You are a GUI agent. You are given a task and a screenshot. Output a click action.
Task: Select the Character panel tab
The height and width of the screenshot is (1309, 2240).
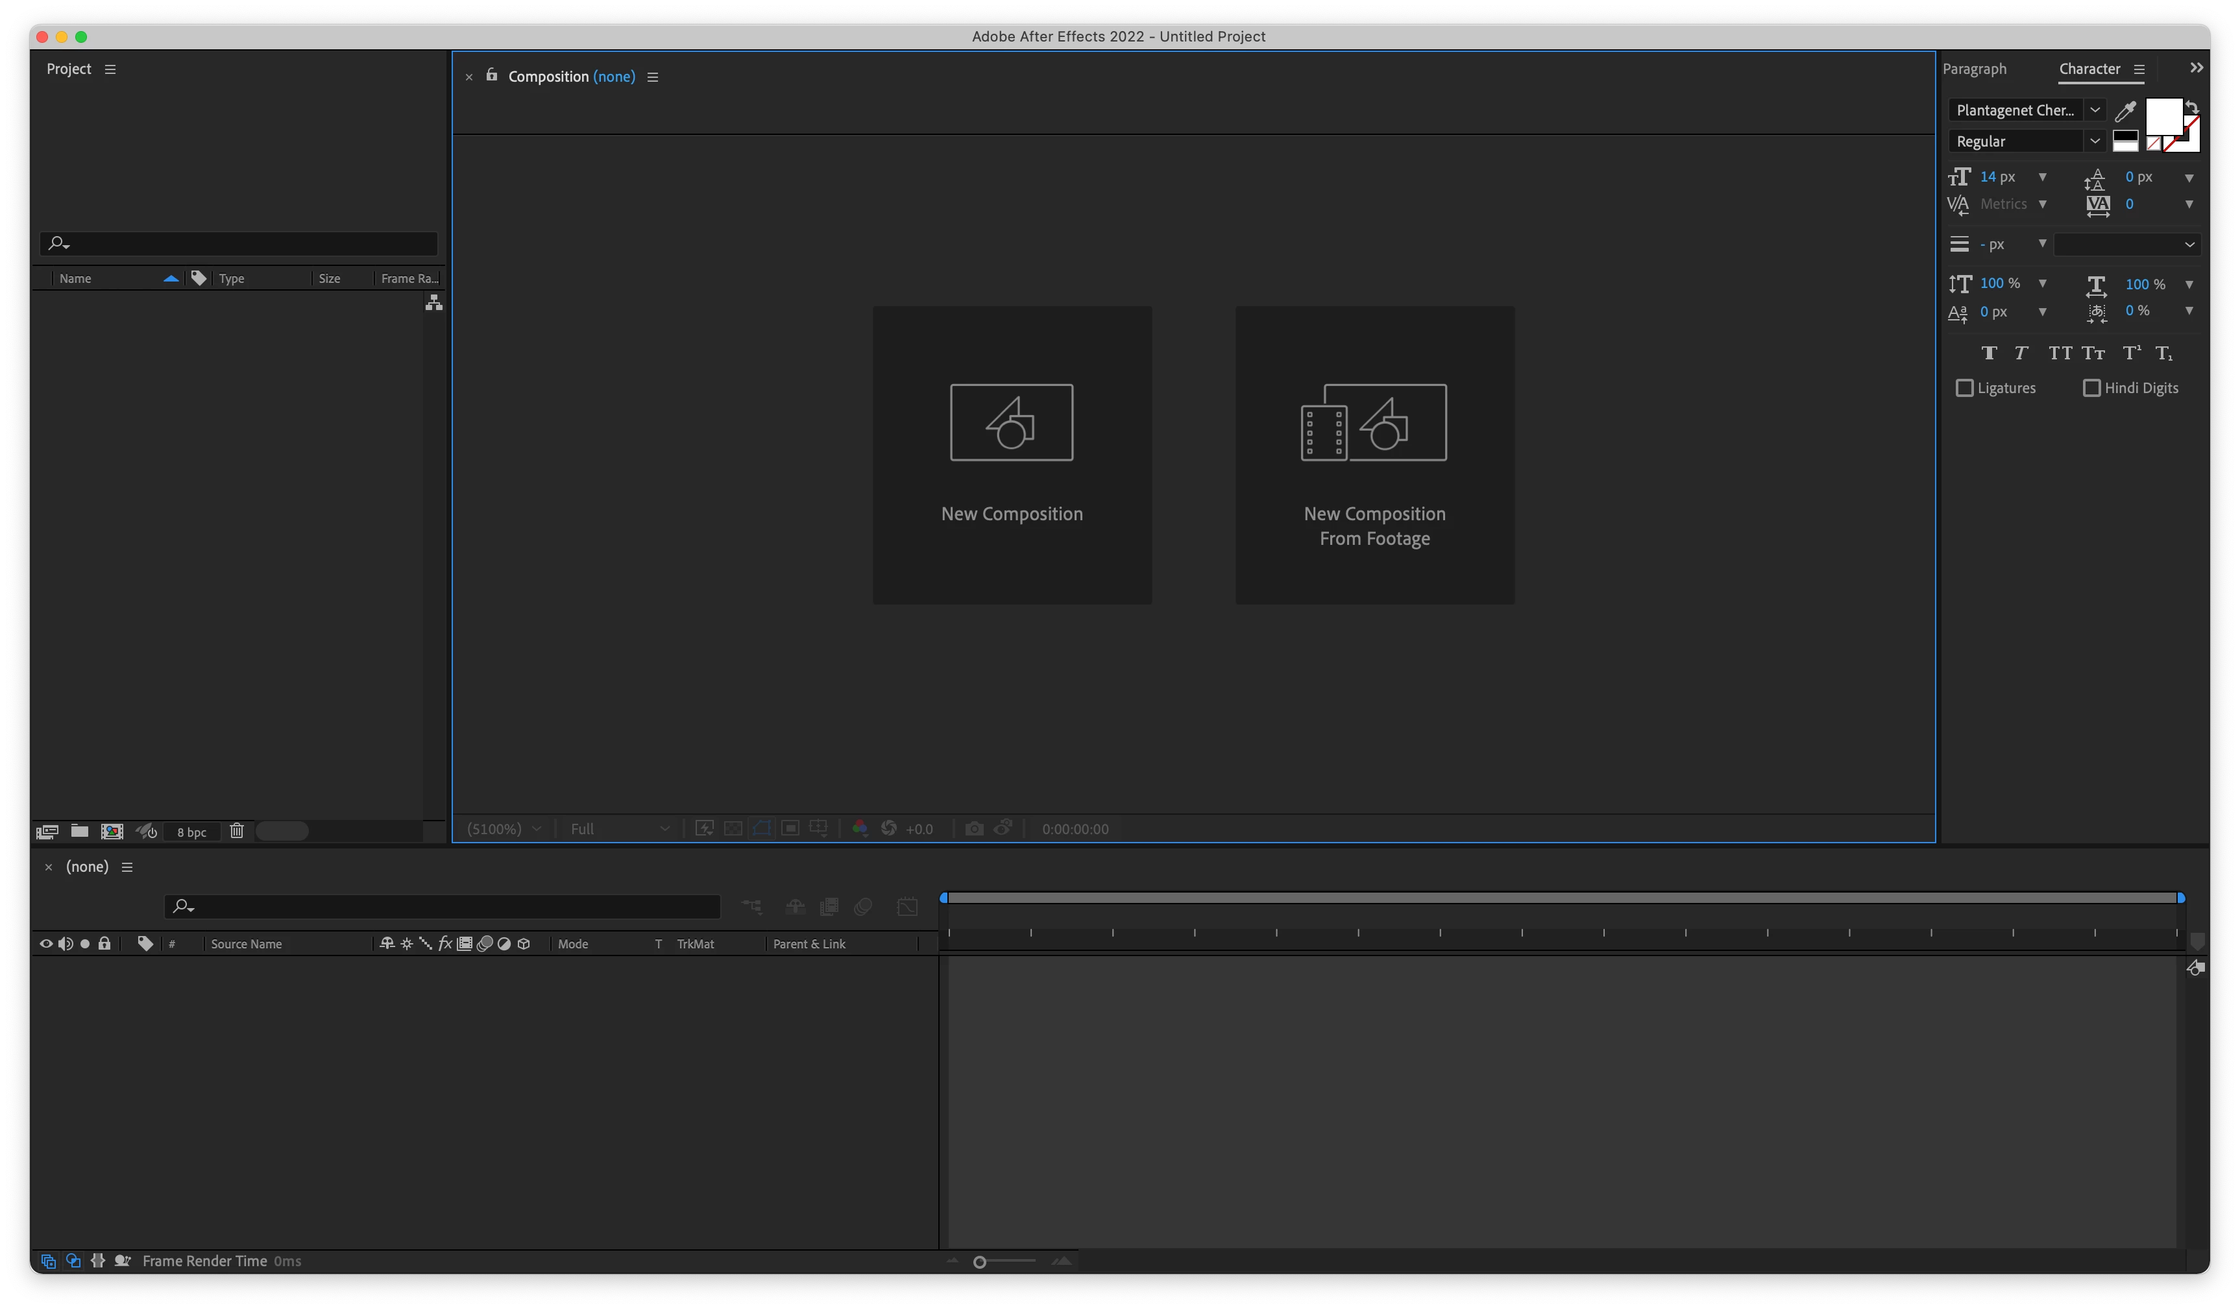click(x=2089, y=69)
